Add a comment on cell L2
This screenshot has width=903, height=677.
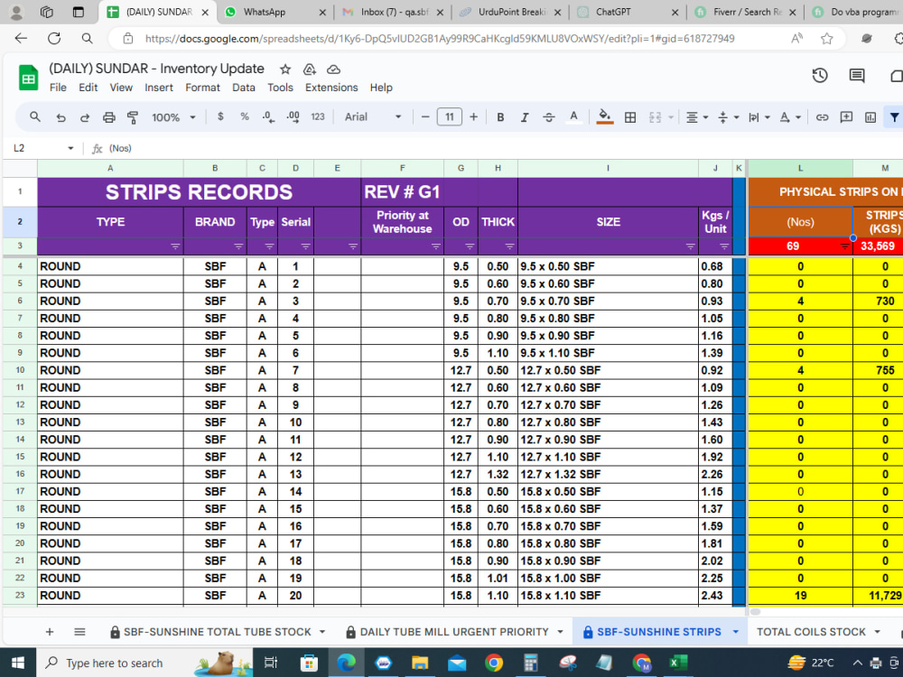pyautogui.click(x=845, y=117)
